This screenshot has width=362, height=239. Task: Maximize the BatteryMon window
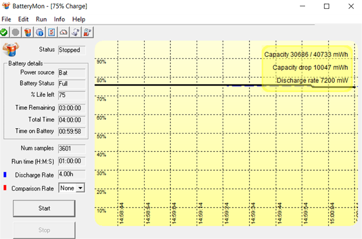point(326,6)
